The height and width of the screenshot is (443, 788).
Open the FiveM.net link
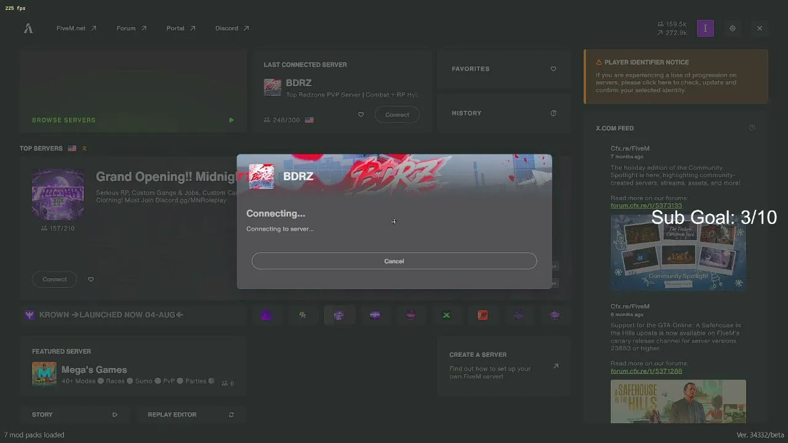coord(76,28)
